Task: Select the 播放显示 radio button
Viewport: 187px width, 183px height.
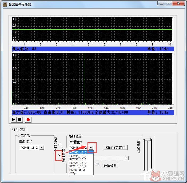Action: coord(59,155)
